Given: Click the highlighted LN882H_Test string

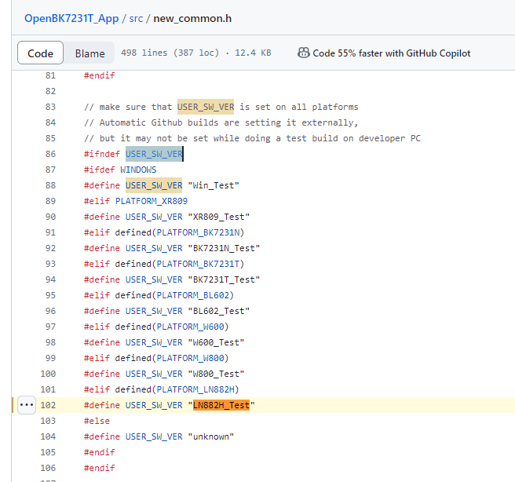Looking at the screenshot, I should point(221,405).
